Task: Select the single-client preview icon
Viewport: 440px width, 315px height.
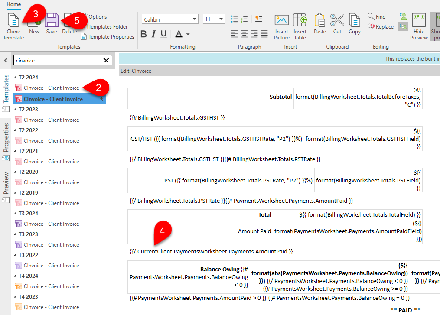Action: pos(403,16)
